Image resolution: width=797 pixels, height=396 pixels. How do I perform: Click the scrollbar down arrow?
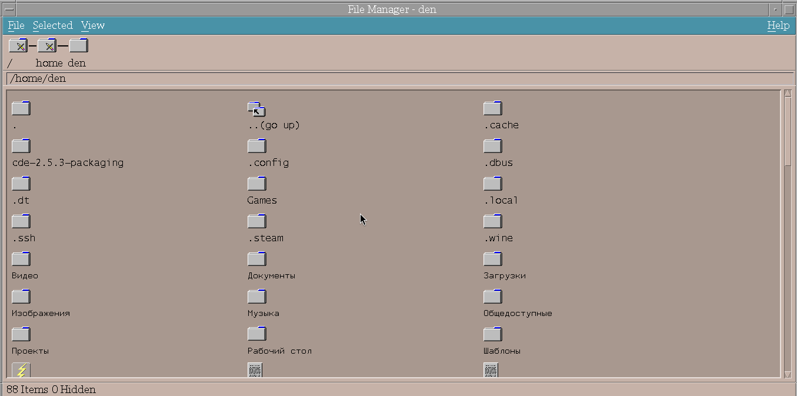pos(788,374)
